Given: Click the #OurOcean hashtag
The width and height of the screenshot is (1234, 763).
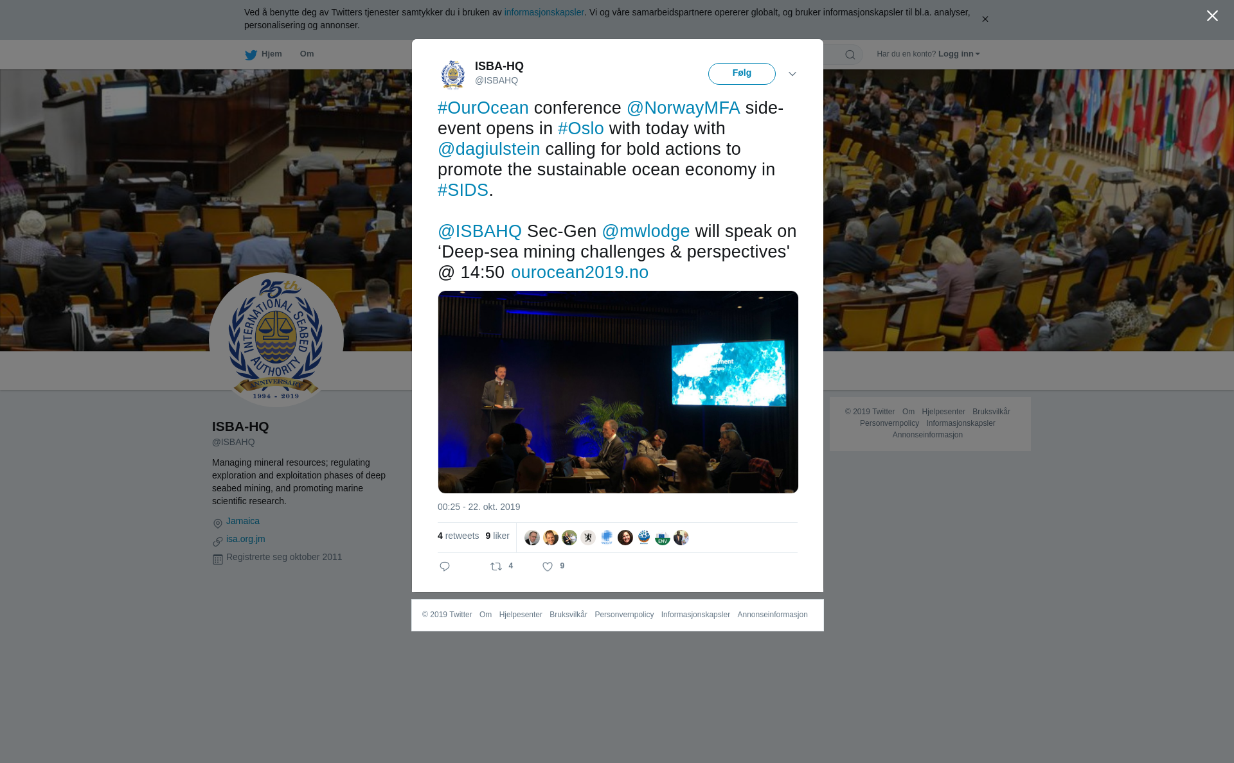Looking at the screenshot, I should point(483,108).
